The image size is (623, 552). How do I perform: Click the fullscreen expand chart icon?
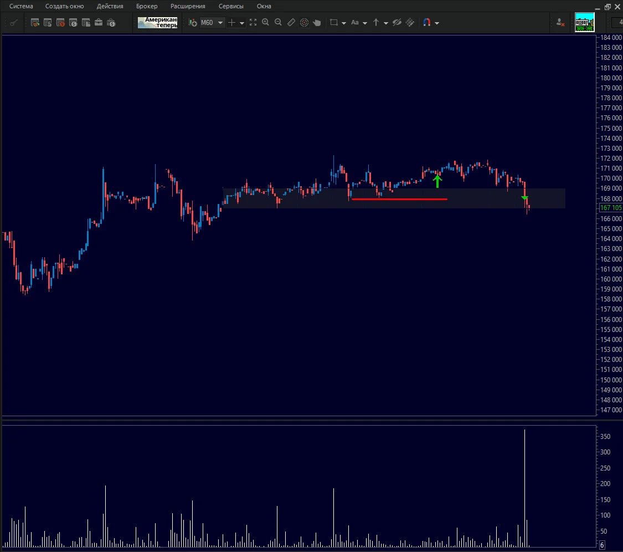pos(253,23)
